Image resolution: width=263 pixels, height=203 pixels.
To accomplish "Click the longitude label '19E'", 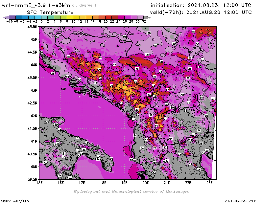I will coord(125,183).
